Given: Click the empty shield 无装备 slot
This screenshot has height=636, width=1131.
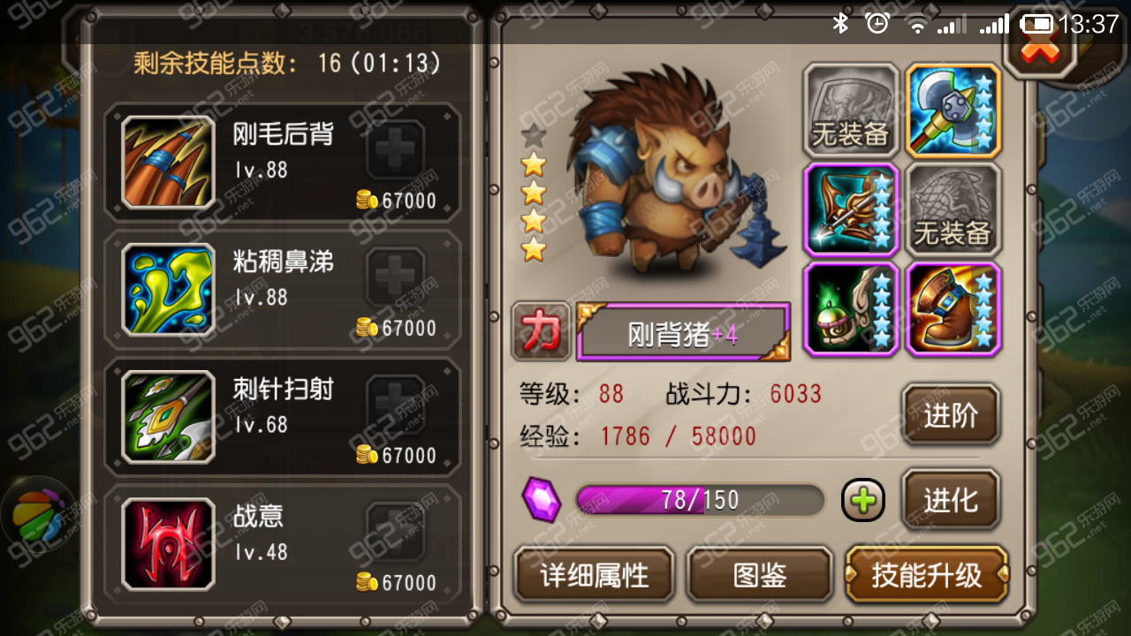Looking at the screenshot, I should click(851, 109).
